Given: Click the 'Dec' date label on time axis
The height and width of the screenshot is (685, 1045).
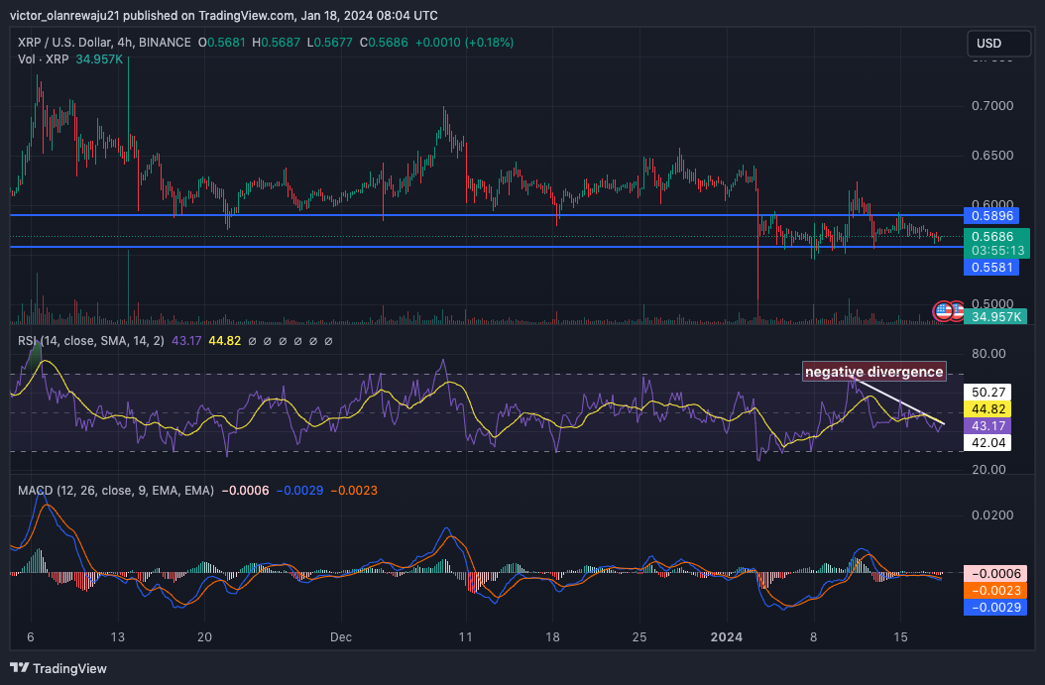Looking at the screenshot, I should 340,637.
